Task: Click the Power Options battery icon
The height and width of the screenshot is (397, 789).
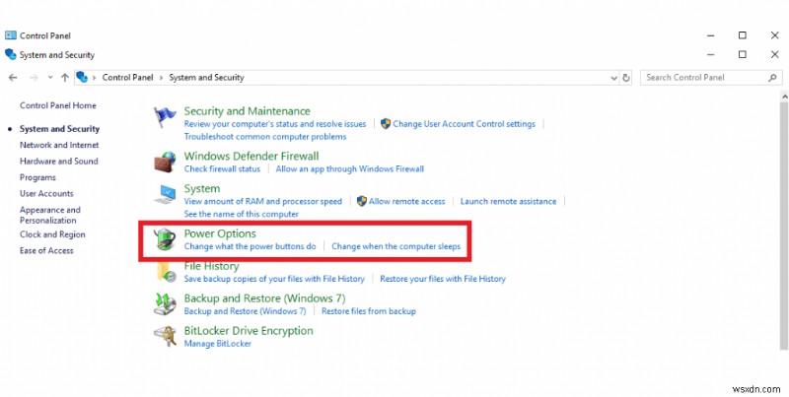Action: pos(165,239)
